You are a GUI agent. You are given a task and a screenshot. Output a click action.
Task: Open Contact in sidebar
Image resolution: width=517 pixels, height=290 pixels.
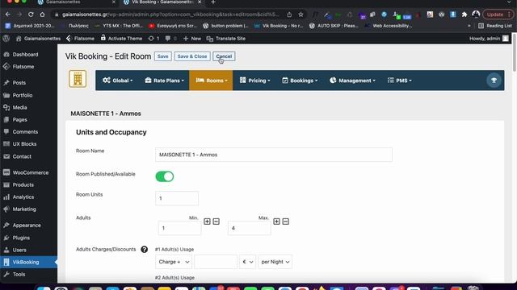pyautogui.click(x=22, y=156)
